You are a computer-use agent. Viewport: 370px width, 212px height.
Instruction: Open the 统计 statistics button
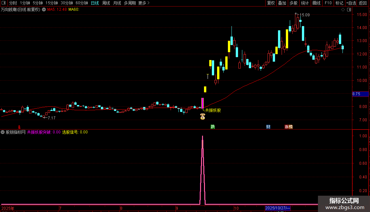click(x=305, y=3)
